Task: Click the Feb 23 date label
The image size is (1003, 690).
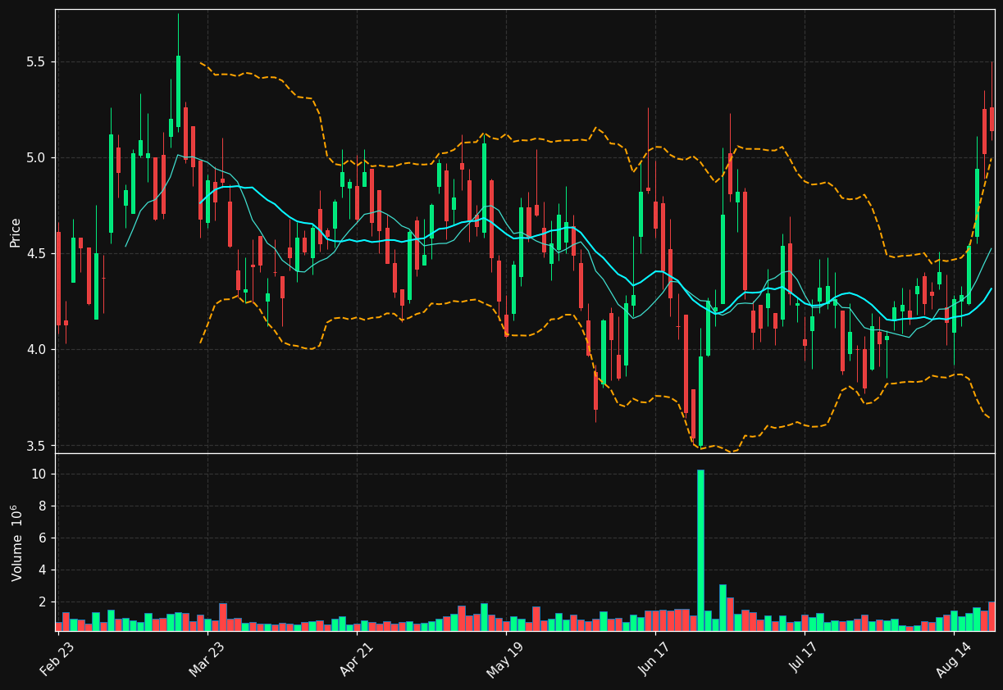Action: tap(57, 659)
